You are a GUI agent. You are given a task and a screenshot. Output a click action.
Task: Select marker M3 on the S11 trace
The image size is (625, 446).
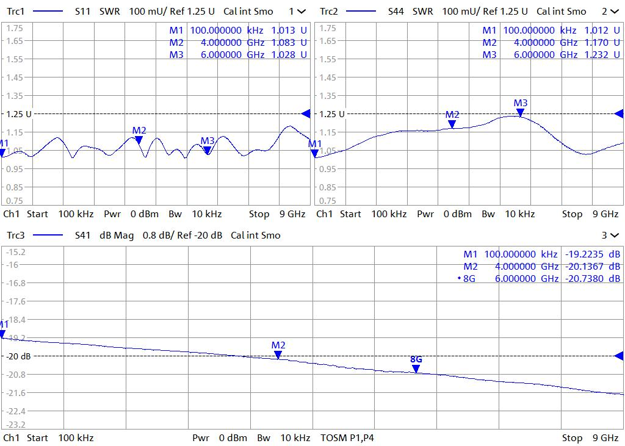tap(208, 150)
